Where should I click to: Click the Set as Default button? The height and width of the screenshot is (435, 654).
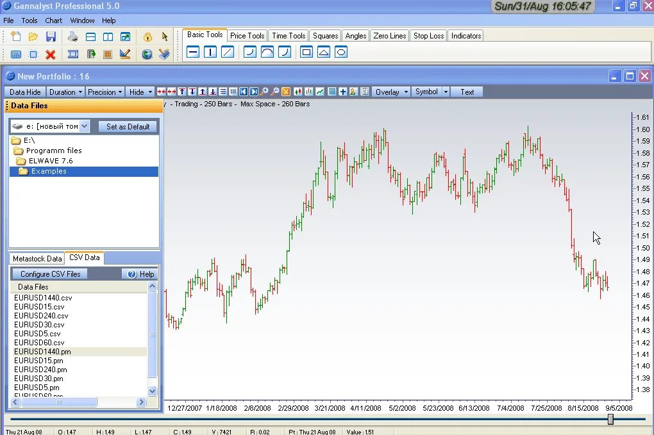pos(128,127)
